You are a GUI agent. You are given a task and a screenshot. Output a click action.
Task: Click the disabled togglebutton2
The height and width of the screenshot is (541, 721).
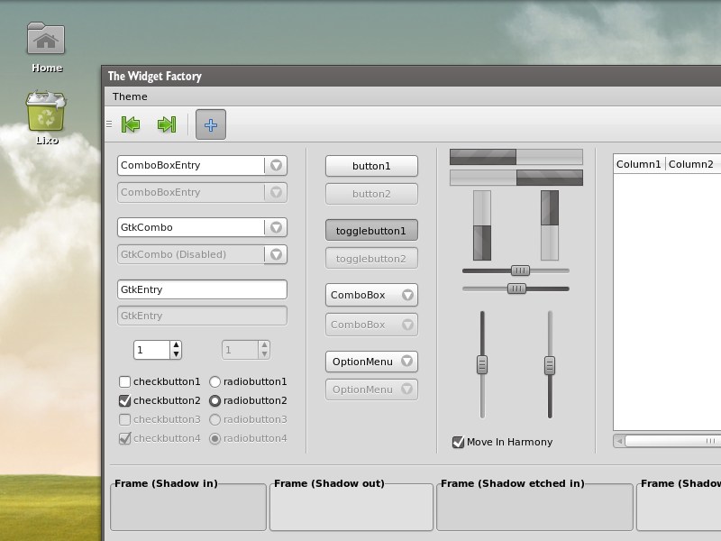coord(371,259)
